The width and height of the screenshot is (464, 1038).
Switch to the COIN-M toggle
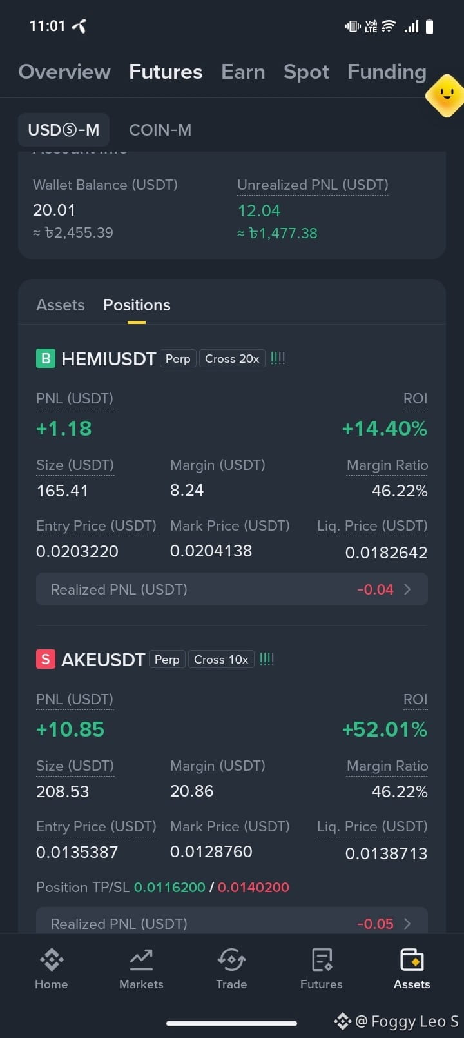(160, 130)
